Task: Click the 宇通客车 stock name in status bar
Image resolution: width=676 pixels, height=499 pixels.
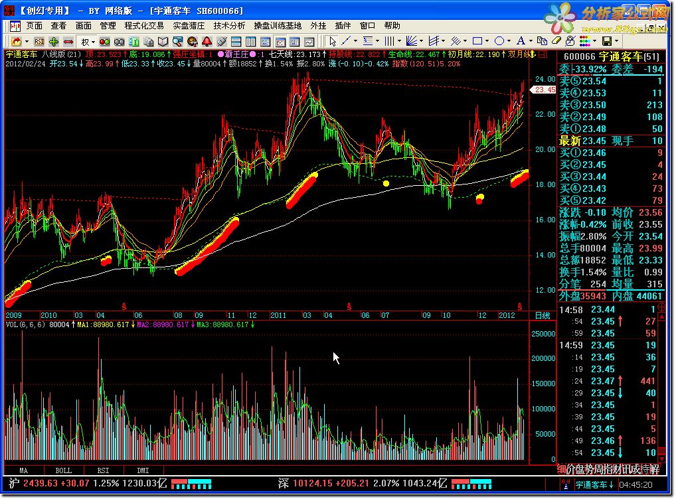Action: pos(591,485)
